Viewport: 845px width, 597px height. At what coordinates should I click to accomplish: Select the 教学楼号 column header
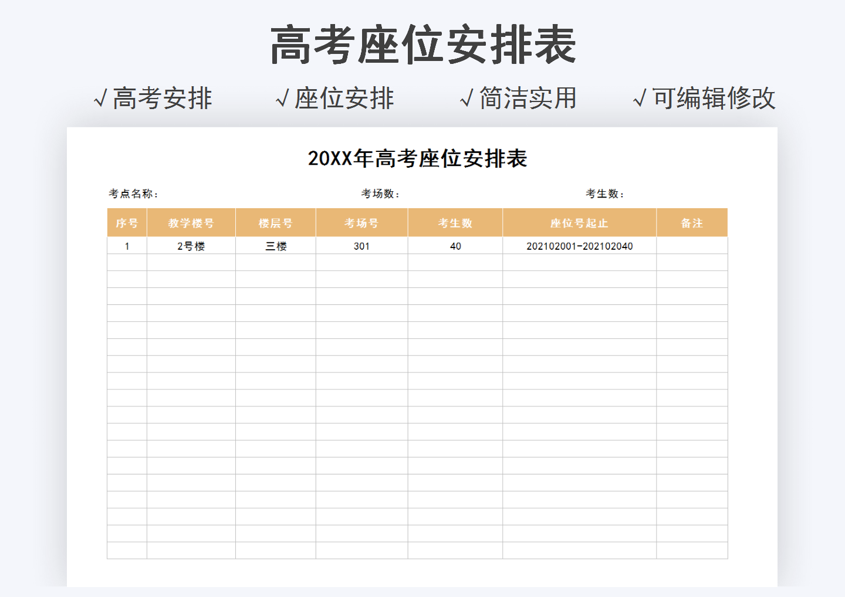191,222
